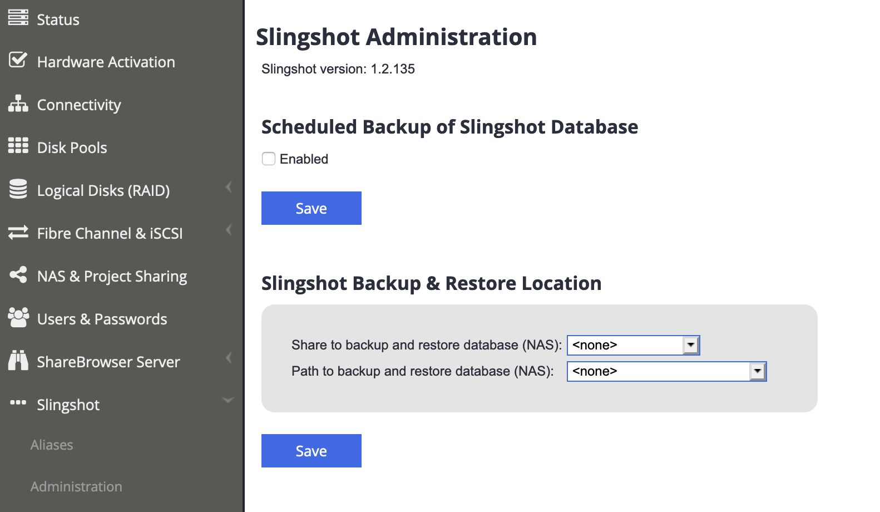Save the backup and restore location
This screenshot has width=880, height=512.
click(312, 451)
